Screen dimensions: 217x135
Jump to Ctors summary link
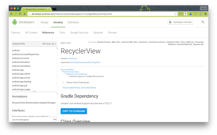[x=183, y=42]
